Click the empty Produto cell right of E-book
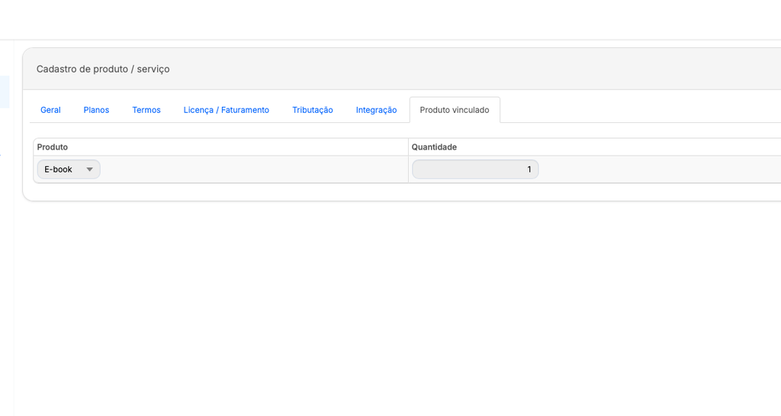 (252, 169)
